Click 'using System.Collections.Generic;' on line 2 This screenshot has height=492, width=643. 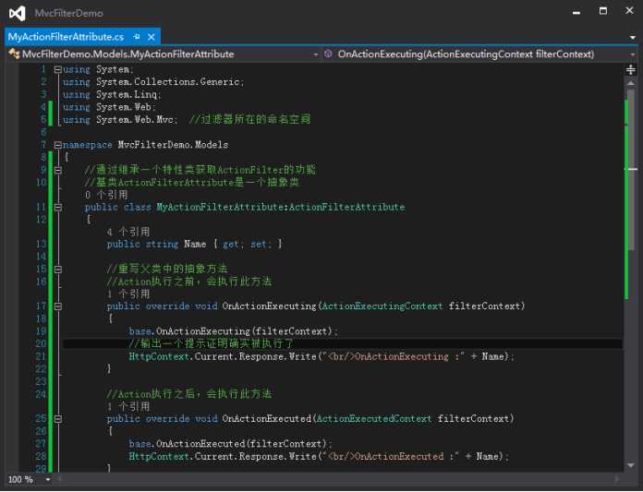click(153, 82)
